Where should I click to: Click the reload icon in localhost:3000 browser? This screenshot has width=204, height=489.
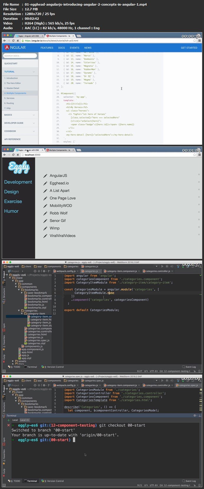point(13,155)
